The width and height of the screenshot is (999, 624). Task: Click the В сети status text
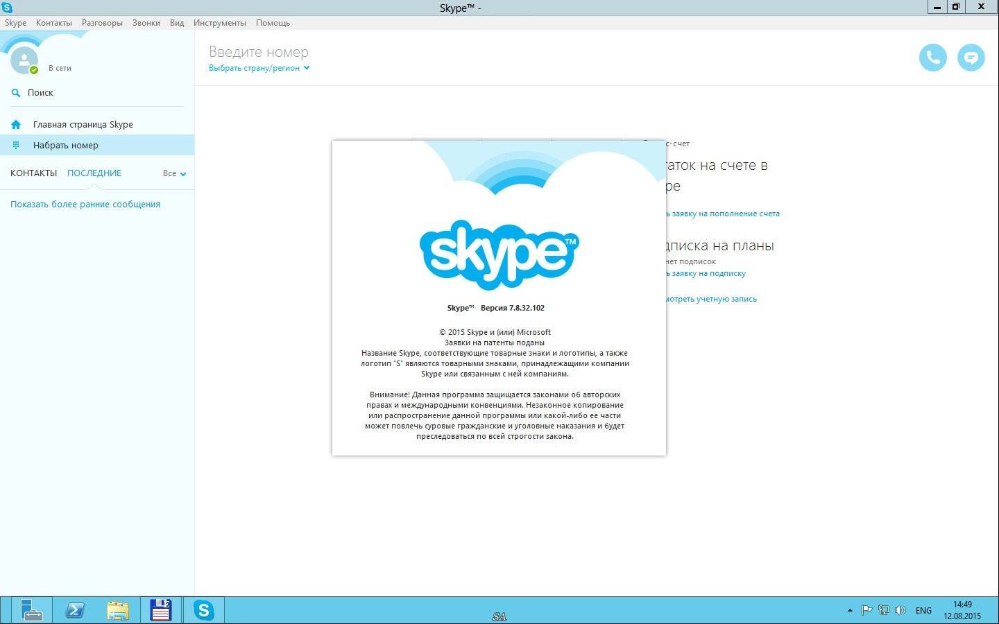60,68
